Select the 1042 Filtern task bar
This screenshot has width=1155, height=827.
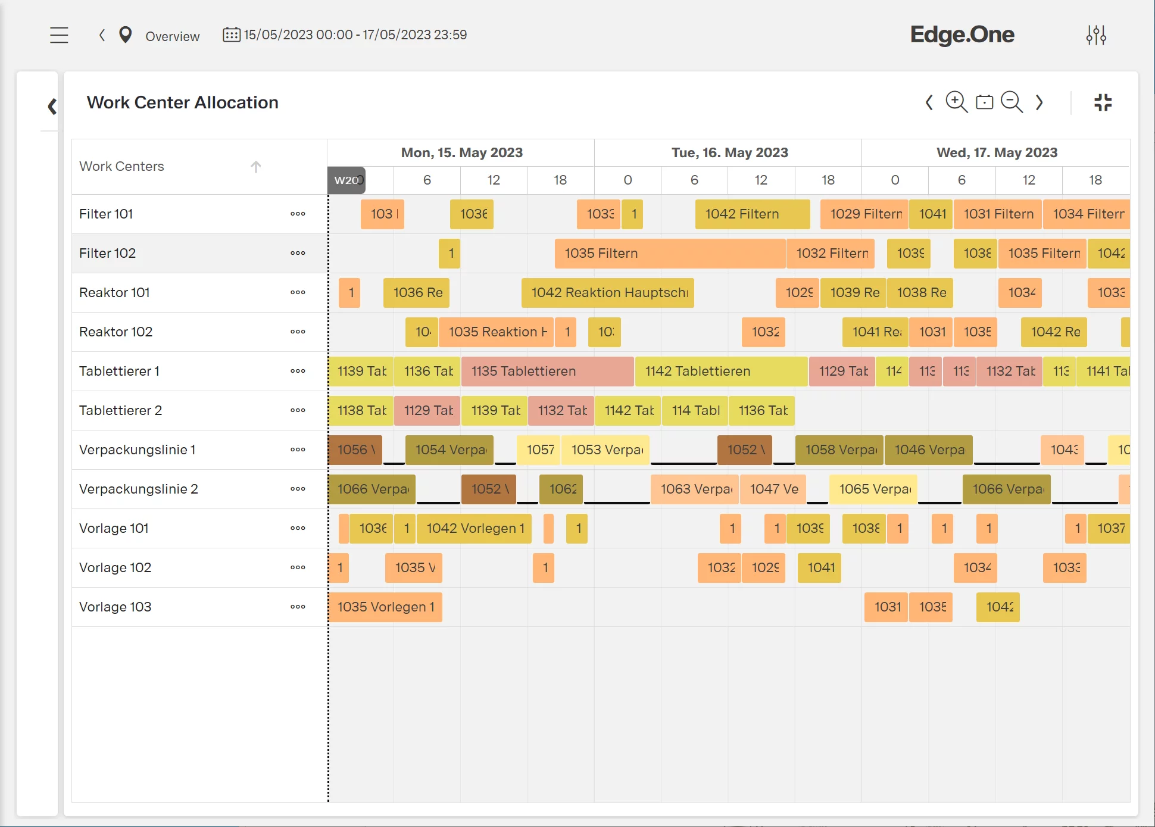coord(752,214)
